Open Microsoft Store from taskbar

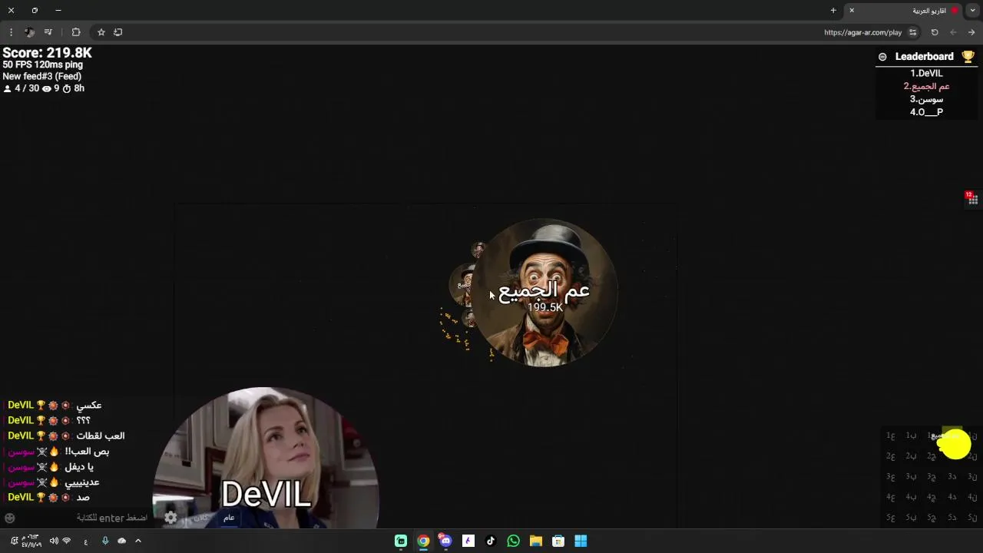click(558, 541)
